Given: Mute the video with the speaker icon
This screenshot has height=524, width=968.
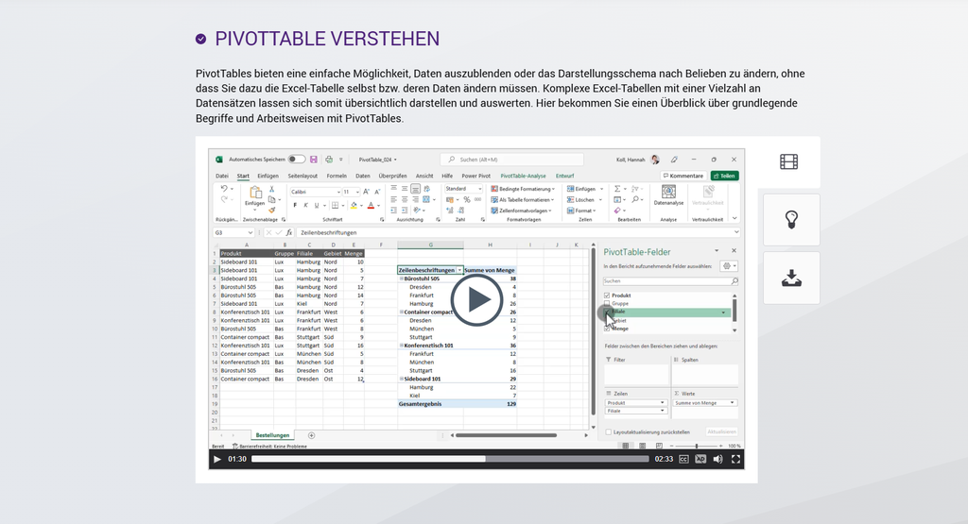Looking at the screenshot, I should click(x=717, y=459).
